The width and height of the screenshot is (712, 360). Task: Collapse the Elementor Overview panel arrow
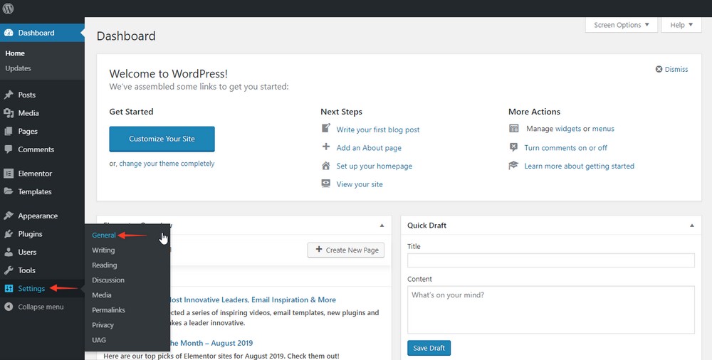382,225
